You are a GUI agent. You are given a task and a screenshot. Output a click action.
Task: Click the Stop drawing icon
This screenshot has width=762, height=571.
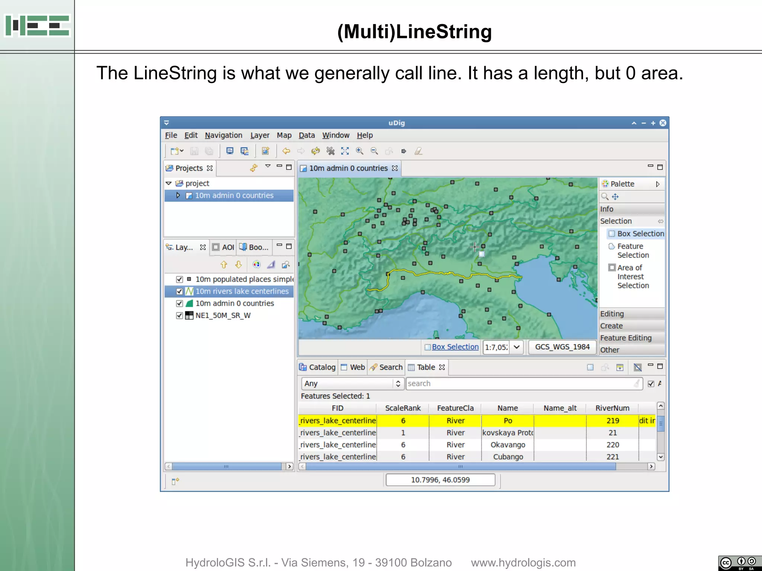click(x=330, y=151)
